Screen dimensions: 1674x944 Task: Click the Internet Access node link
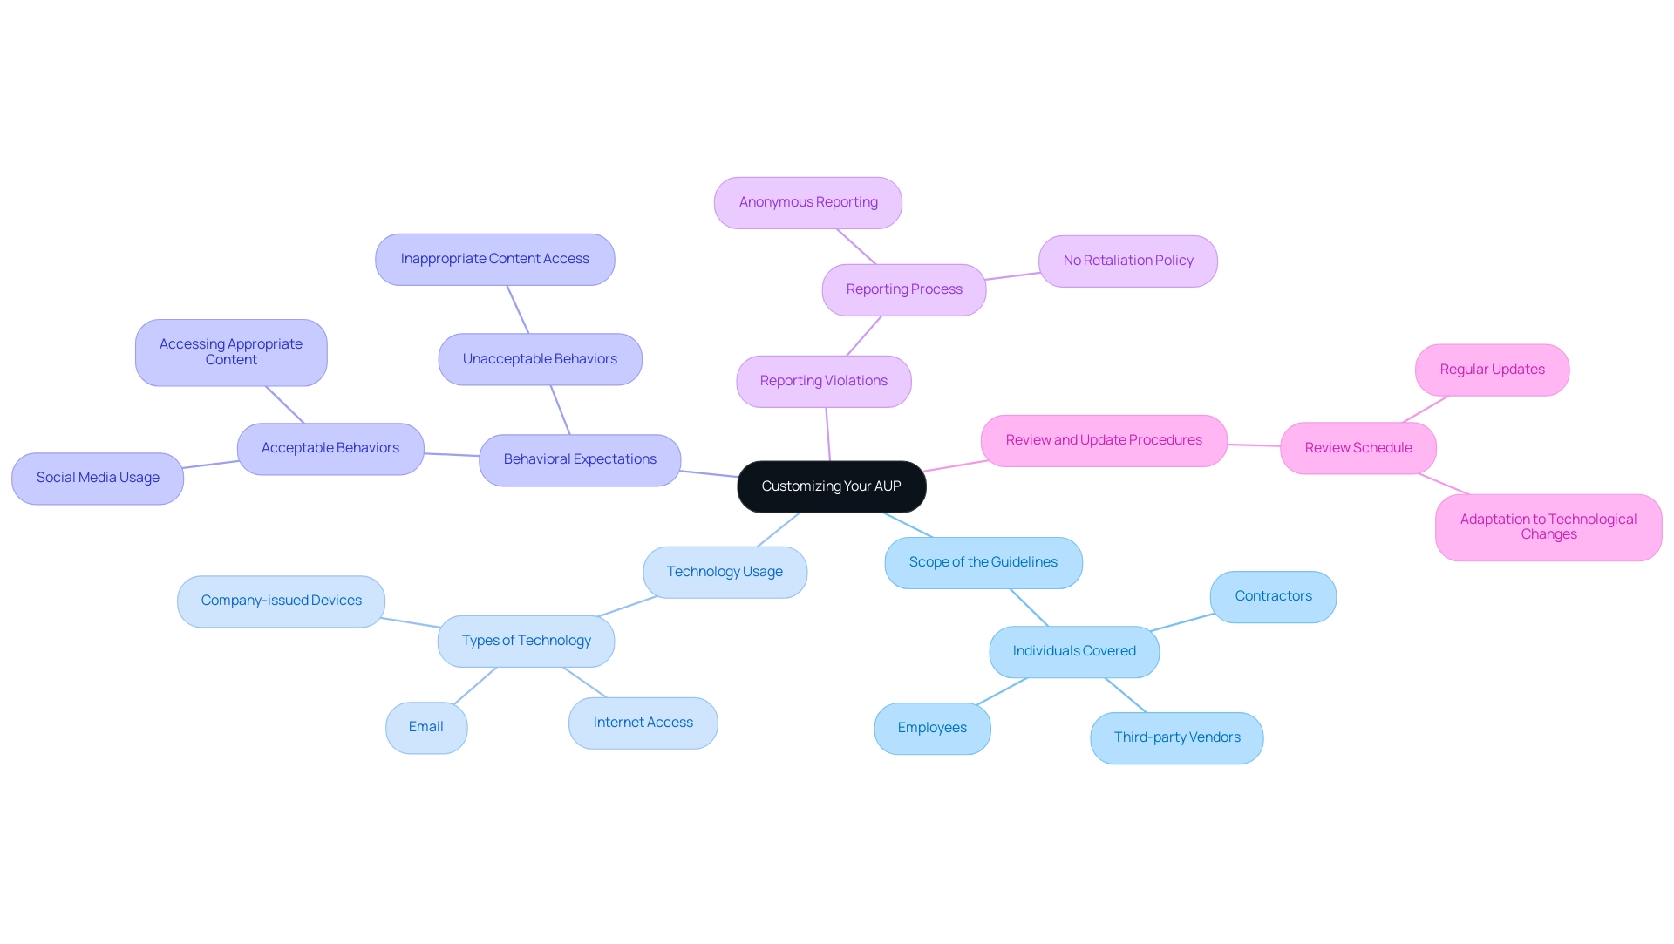(x=643, y=721)
